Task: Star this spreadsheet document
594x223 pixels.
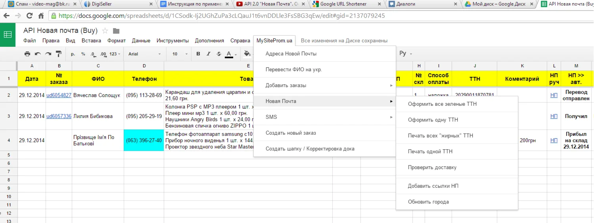Action: pos(105,31)
